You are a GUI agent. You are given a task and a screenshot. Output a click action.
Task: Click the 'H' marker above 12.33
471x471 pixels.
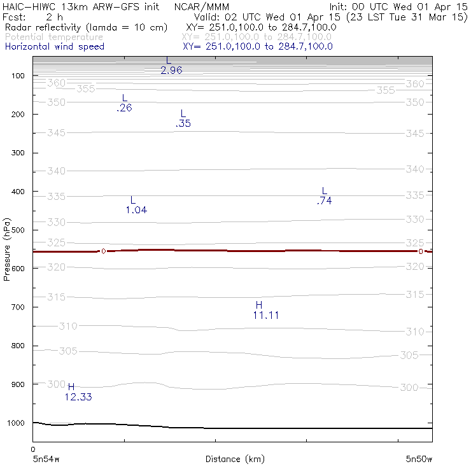click(71, 386)
